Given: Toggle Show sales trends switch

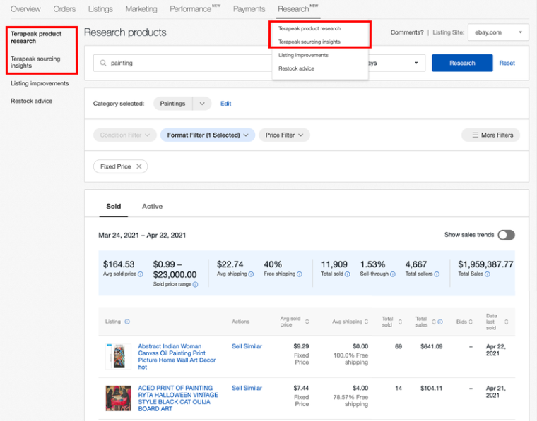Looking at the screenshot, I should (506, 235).
